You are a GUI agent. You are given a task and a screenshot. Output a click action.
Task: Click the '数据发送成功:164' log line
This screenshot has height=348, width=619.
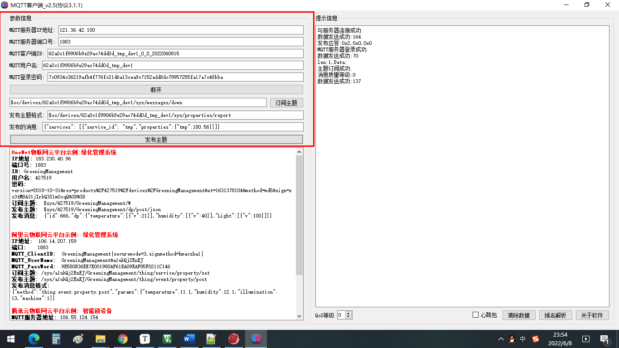[x=339, y=37]
